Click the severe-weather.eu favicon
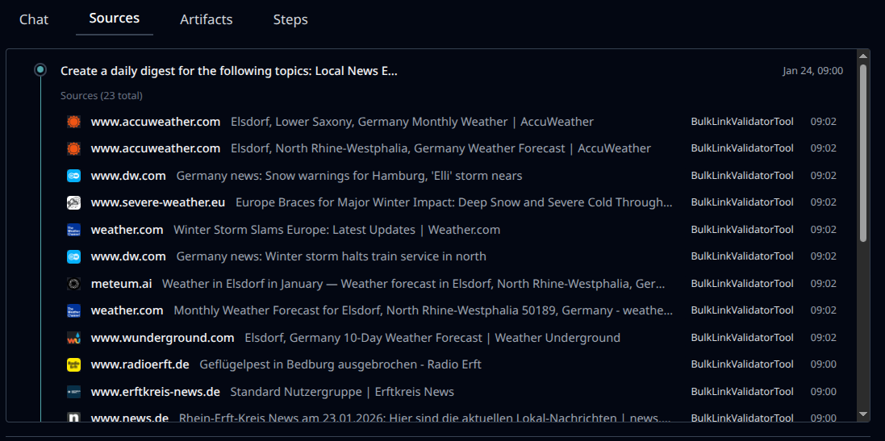Viewport: 885px width, 441px height. 73,202
